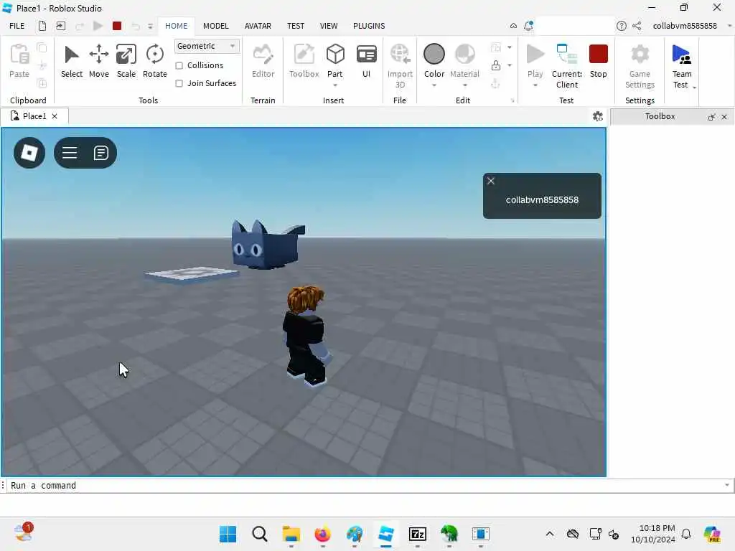Choose the Scale tool

[126, 61]
